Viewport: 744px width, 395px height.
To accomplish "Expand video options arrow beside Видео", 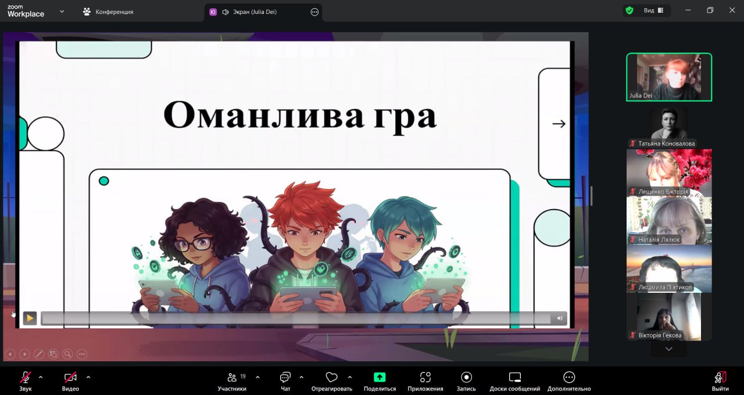I will click(x=88, y=377).
